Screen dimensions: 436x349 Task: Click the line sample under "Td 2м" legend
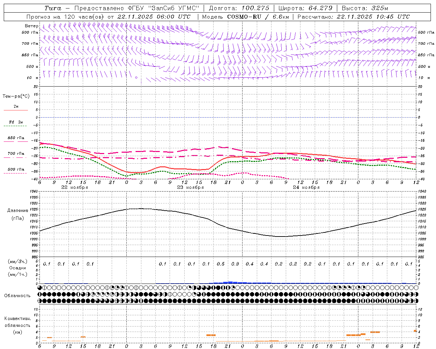tap(15, 126)
